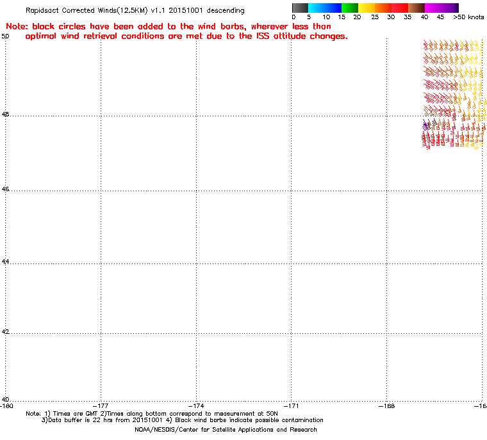Pick the brown 35-40 knots color segment

pos(417,8)
